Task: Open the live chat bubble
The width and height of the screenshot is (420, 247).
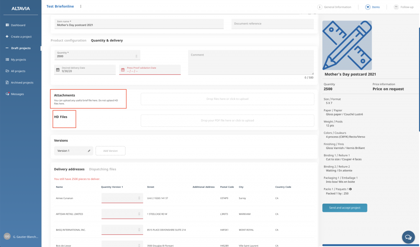Action: click(408, 237)
